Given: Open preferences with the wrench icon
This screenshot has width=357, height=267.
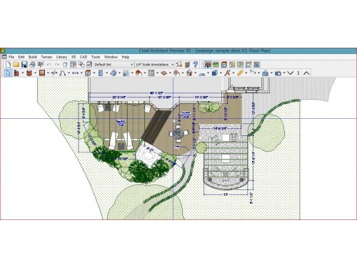Looking at the screenshot, I should [65, 64].
